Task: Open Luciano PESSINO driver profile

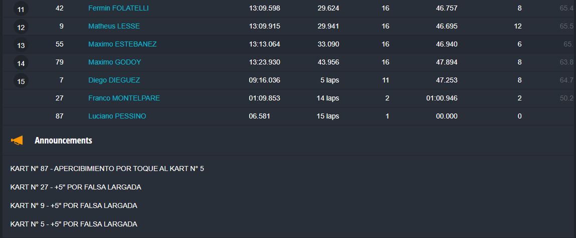Action: 117,116
